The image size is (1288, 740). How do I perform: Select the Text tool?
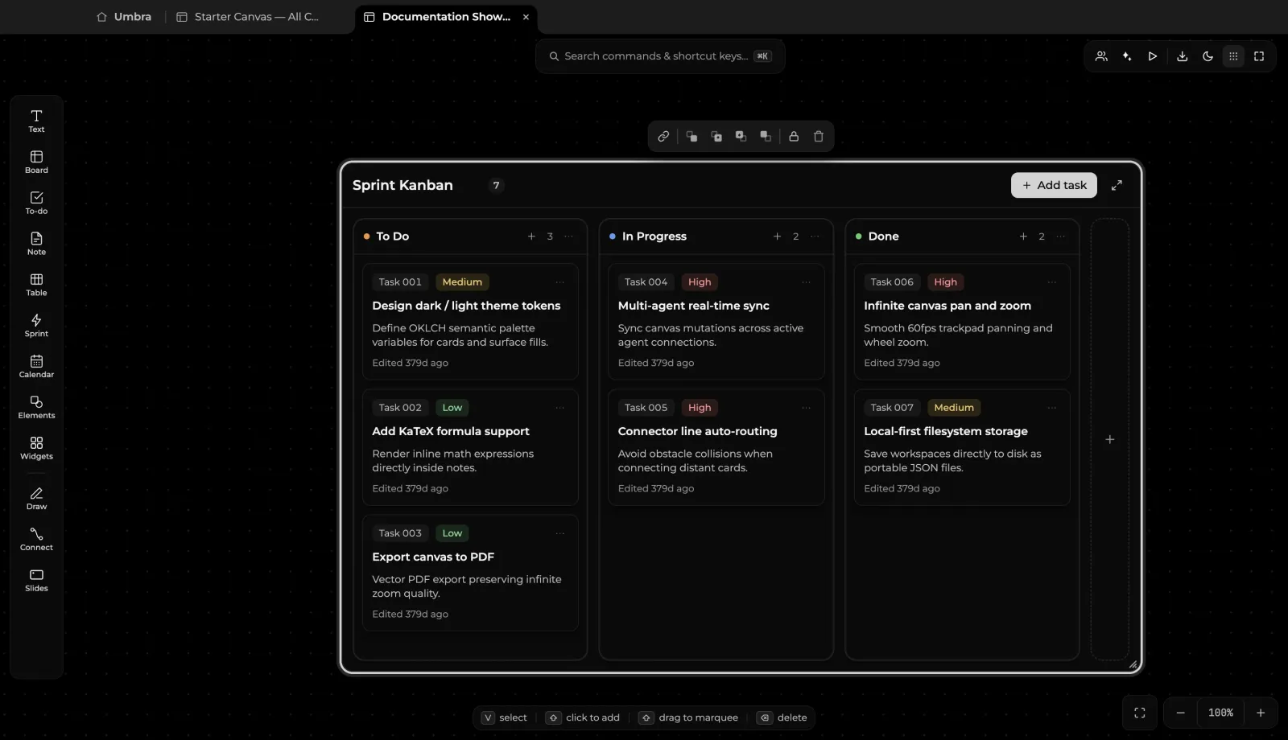(x=36, y=121)
